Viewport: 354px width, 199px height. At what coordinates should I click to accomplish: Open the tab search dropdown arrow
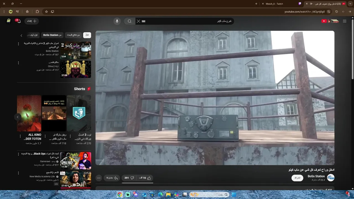coord(350,4)
